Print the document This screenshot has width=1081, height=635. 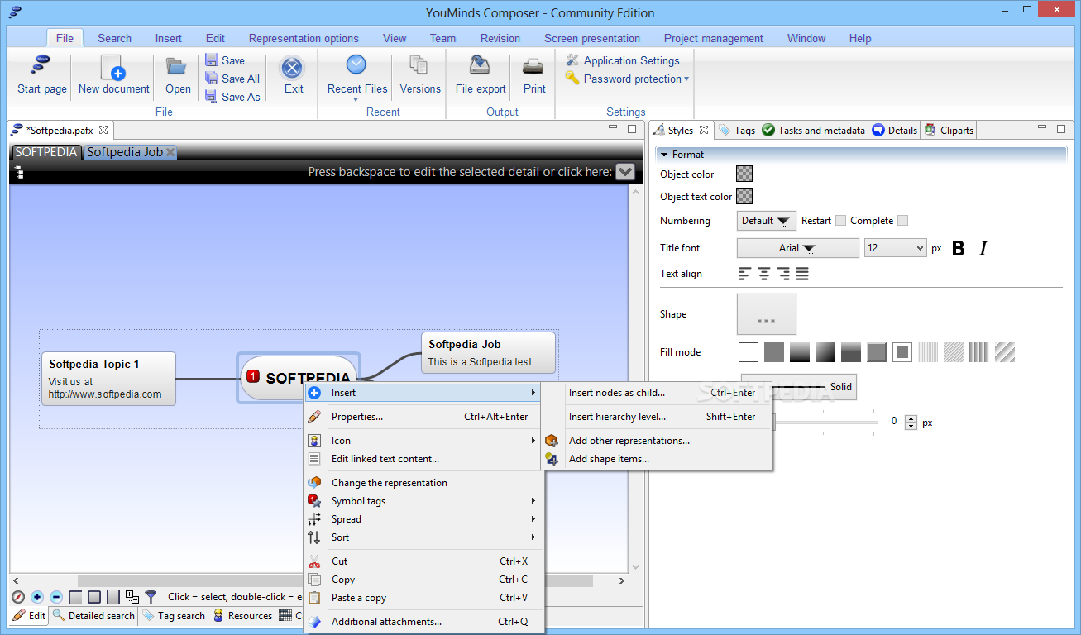(534, 75)
